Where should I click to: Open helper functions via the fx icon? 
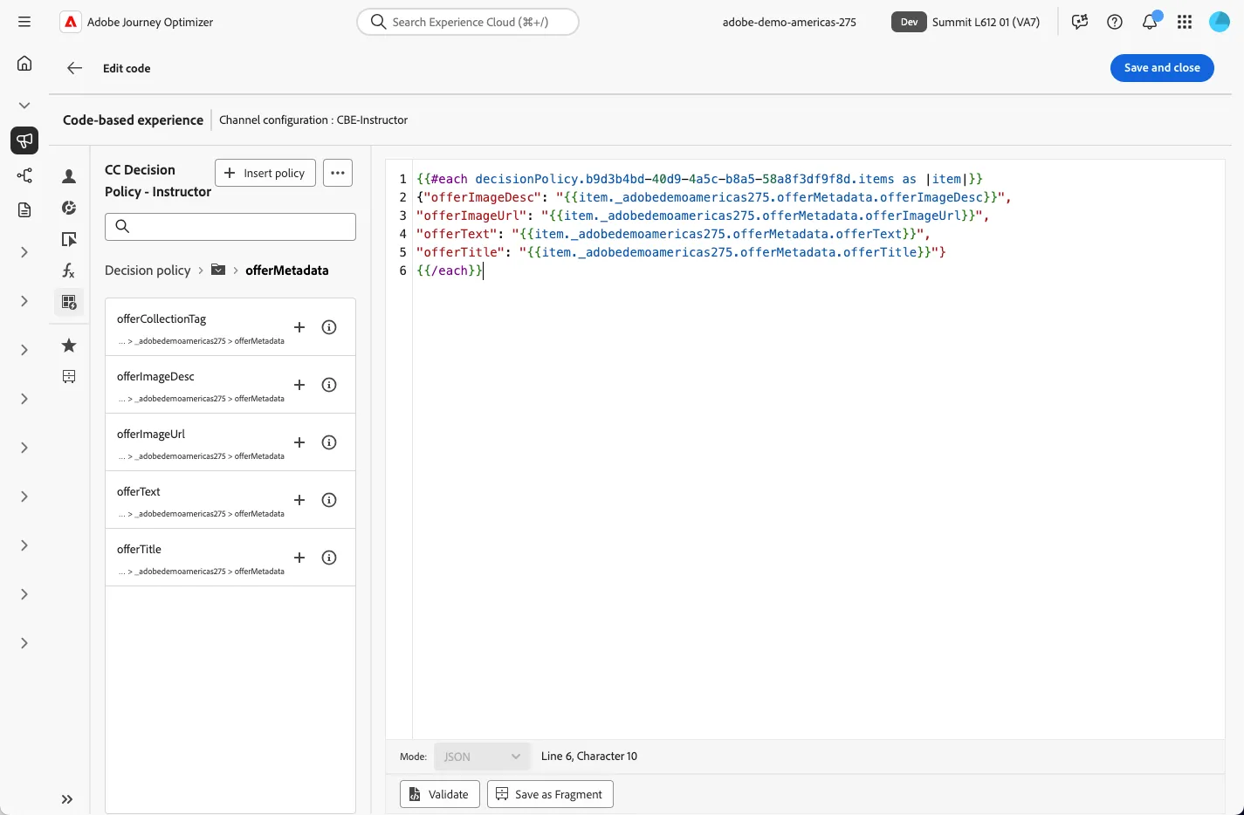pos(69,271)
